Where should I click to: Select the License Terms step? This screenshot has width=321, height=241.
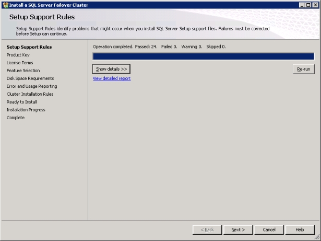coord(20,63)
